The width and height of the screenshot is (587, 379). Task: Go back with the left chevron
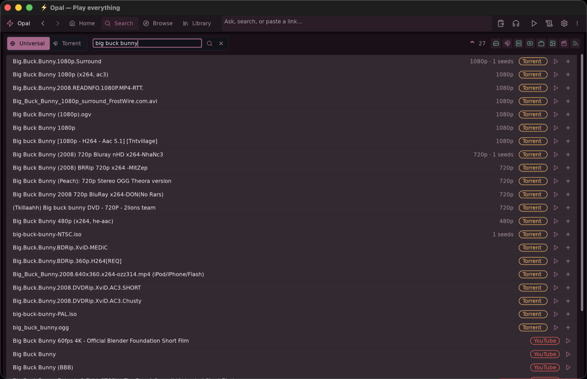click(43, 23)
